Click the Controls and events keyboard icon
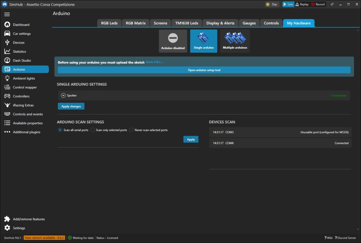Screen dimensions: 361x243 (x=7, y=114)
